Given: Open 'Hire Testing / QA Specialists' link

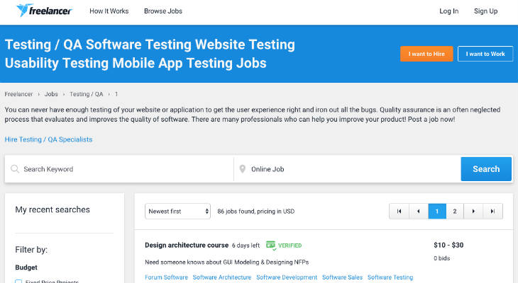Looking at the screenshot, I should [48, 139].
